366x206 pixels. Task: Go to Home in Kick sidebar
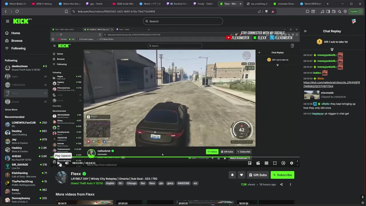(13, 33)
